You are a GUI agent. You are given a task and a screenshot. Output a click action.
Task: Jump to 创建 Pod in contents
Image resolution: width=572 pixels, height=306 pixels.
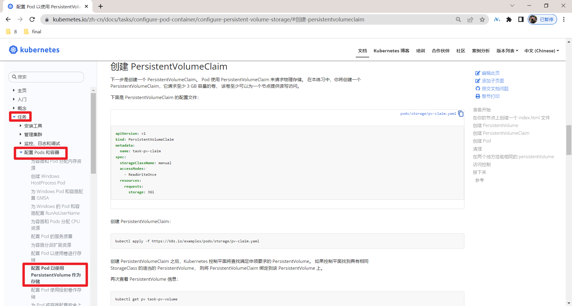[482, 141]
